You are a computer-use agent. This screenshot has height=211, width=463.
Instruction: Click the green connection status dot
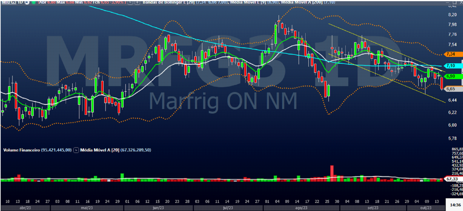pos(34,2)
